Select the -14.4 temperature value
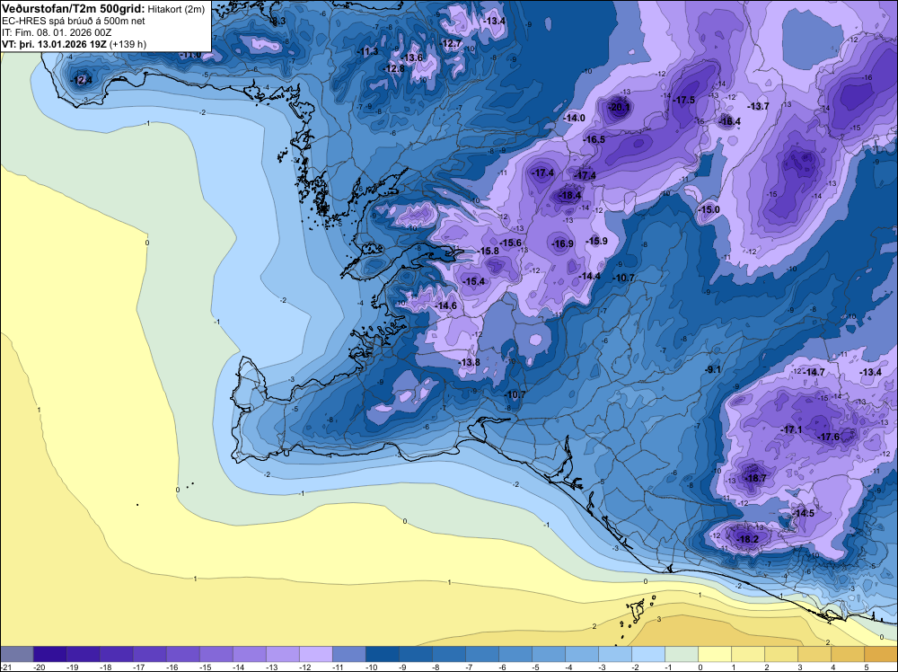898x672 pixels. [589, 276]
